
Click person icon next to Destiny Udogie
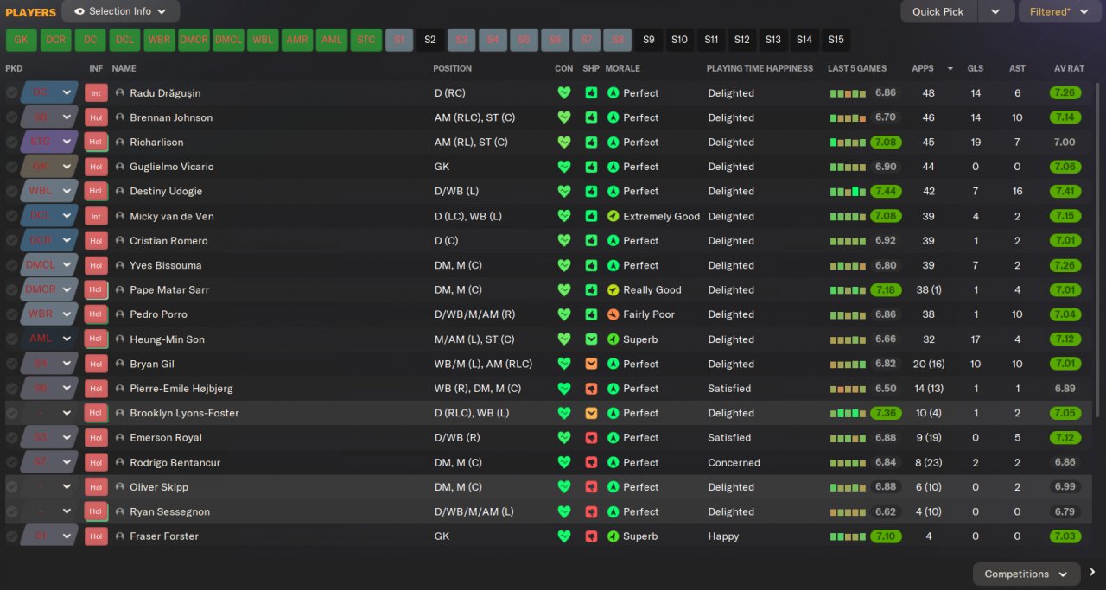pyautogui.click(x=120, y=191)
